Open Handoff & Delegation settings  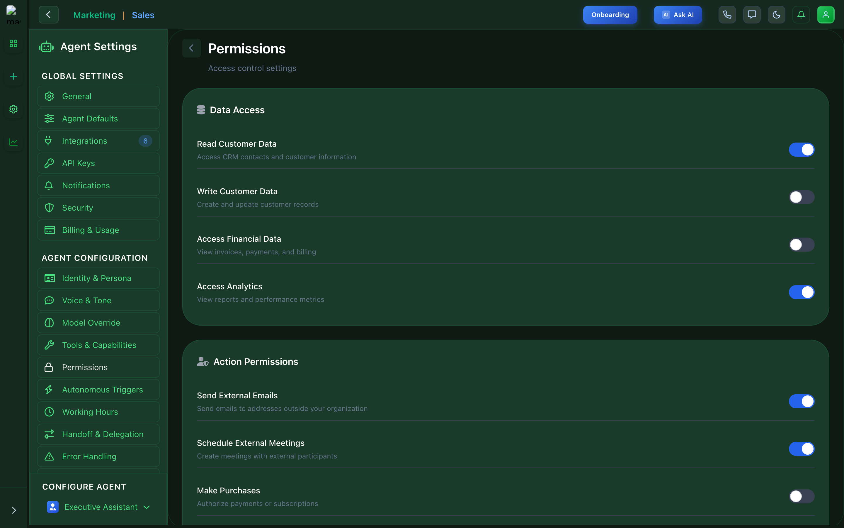(98, 434)
